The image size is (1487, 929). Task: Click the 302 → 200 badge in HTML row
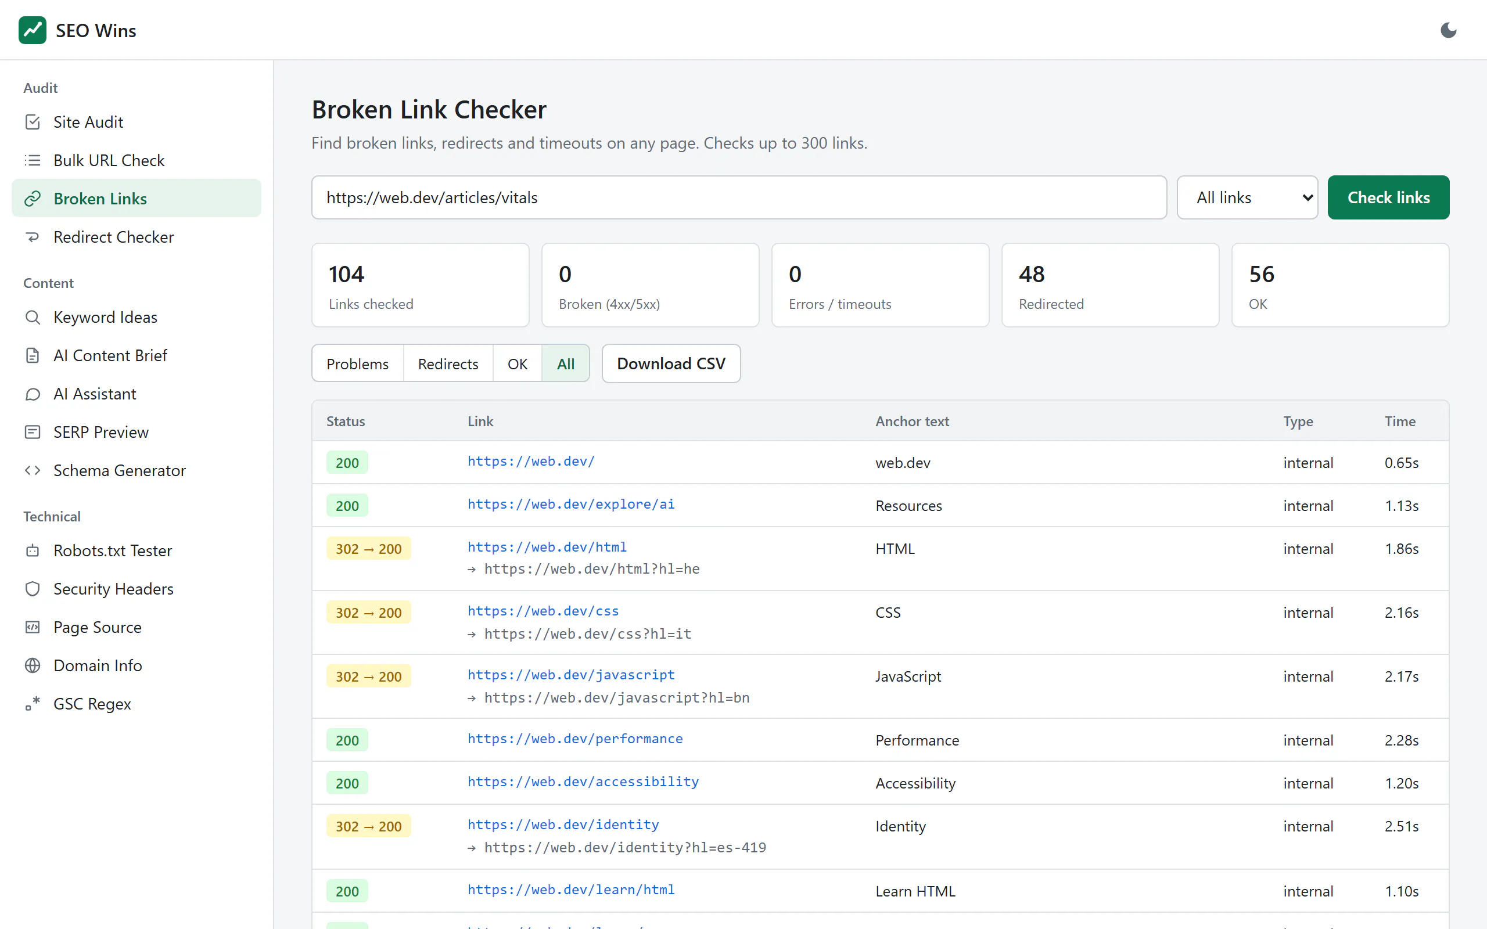(x=369, y=549)
